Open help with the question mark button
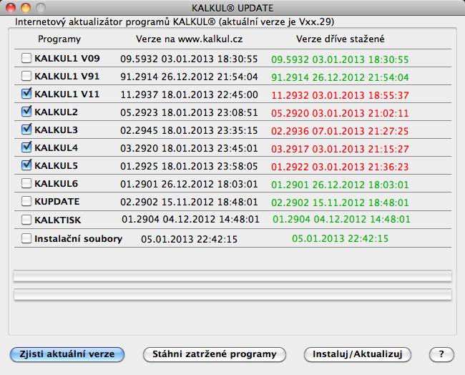Image resolution: width=465 pixels, height=375 pixels. [x=441, y=354]
